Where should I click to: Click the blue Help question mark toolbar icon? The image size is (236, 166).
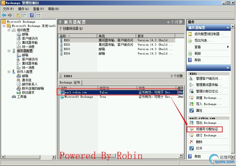tap(32, 15)
